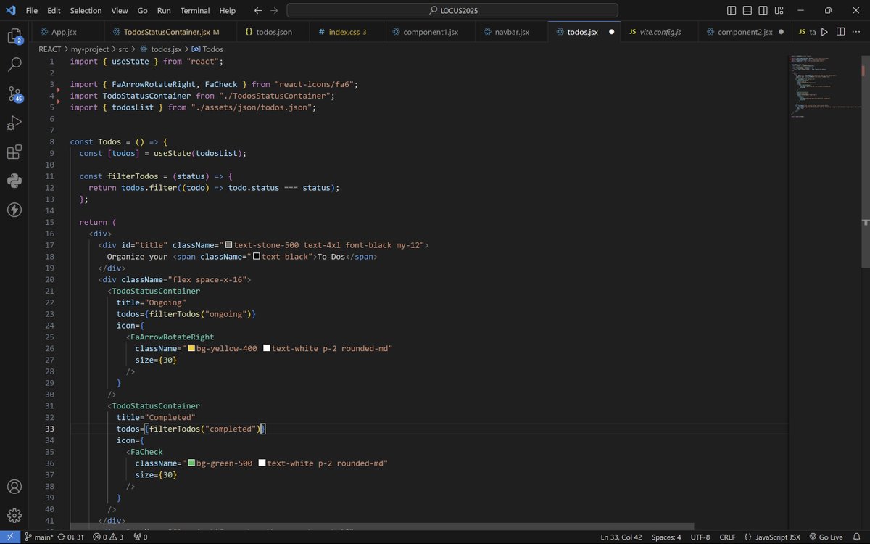This screenshot has height=544, width=870.
Task: Open the Python extension panel
Action: point(14,181)
